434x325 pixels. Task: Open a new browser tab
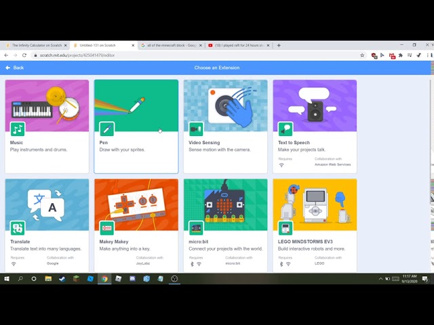coord(279,45)
